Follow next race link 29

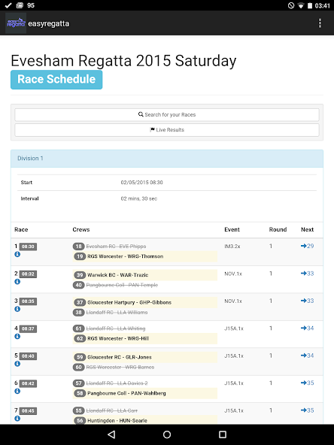(308, 246)
